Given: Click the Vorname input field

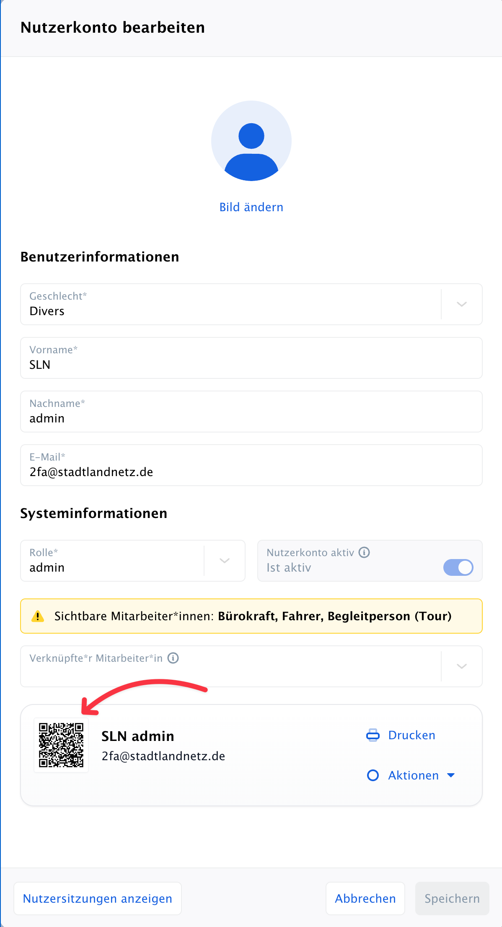Looking at the screenshot, I should (251, 358).
